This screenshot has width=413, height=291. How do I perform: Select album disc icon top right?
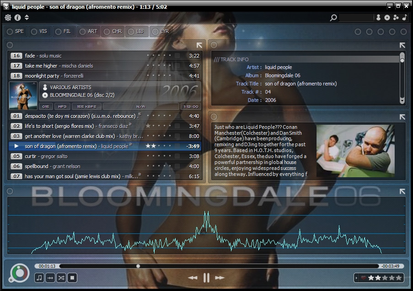tap(387, 18)
